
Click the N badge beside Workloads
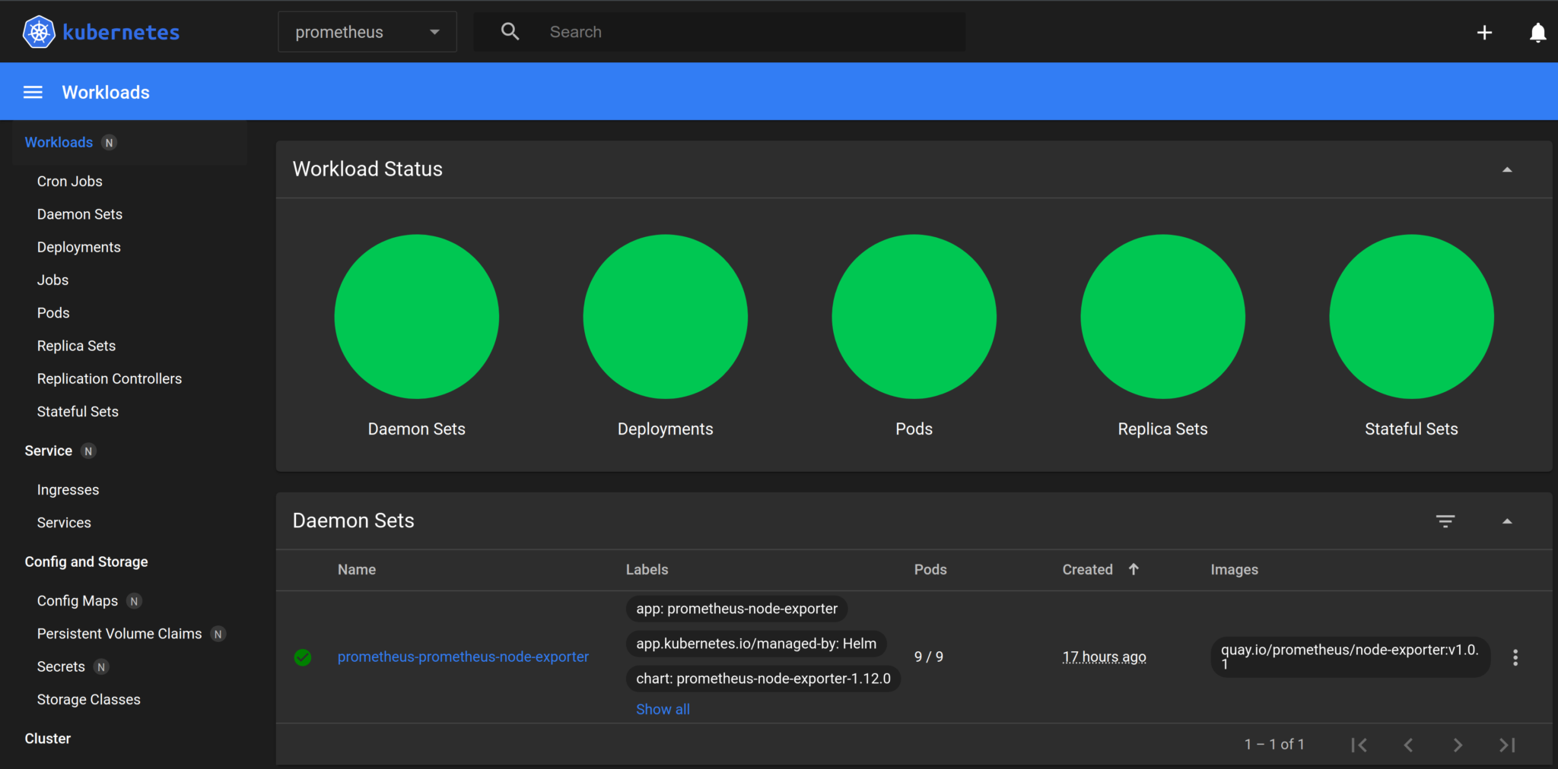pos(109,143)
